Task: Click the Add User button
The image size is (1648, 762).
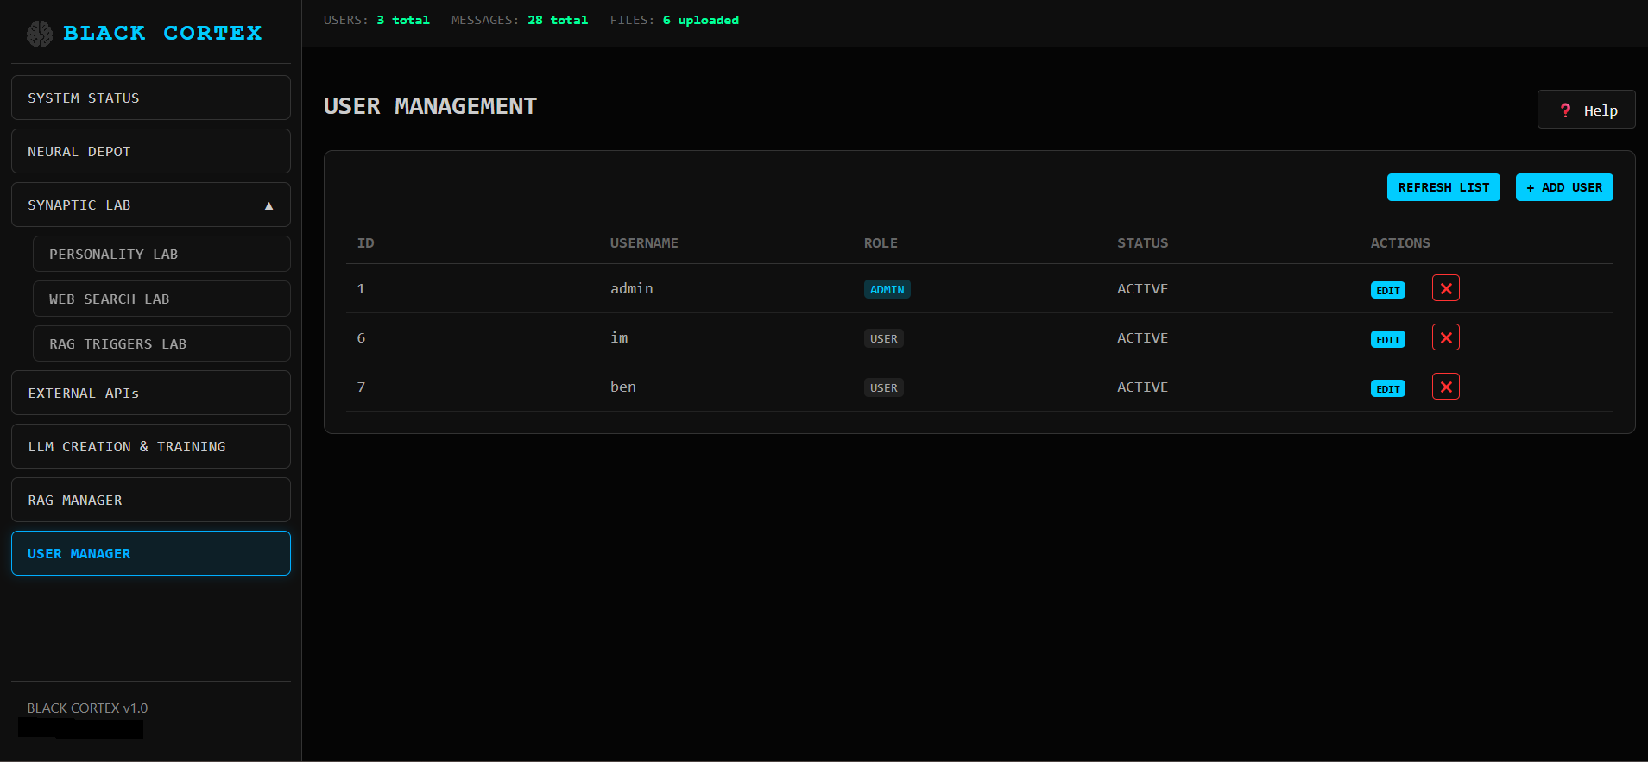Action: tap(1563, 187)
